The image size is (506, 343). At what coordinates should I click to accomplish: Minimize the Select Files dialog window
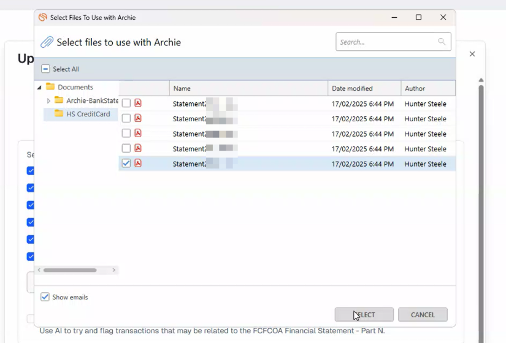tap(394, 17)
